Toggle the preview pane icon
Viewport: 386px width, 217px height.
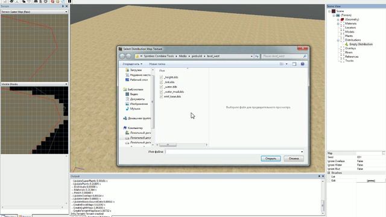(x=294, y=64)
